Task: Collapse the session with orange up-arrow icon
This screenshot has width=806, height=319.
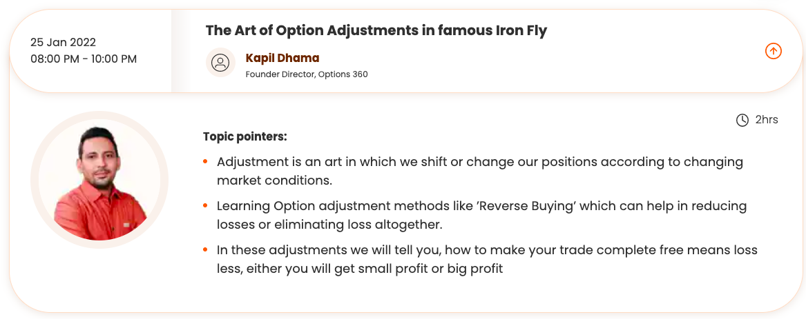Action: (774, 51)
